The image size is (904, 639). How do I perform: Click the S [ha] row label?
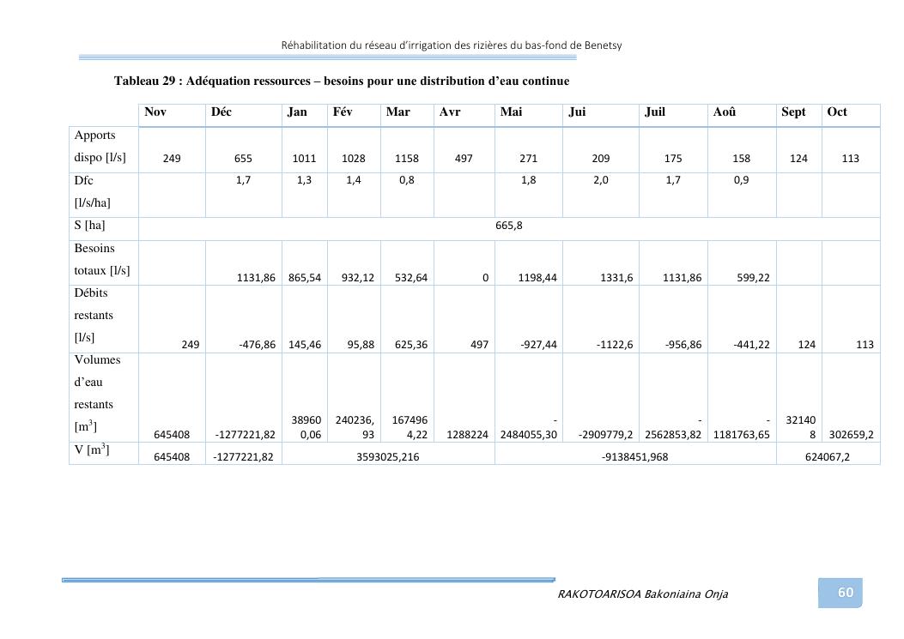click(x=91, y=226)
